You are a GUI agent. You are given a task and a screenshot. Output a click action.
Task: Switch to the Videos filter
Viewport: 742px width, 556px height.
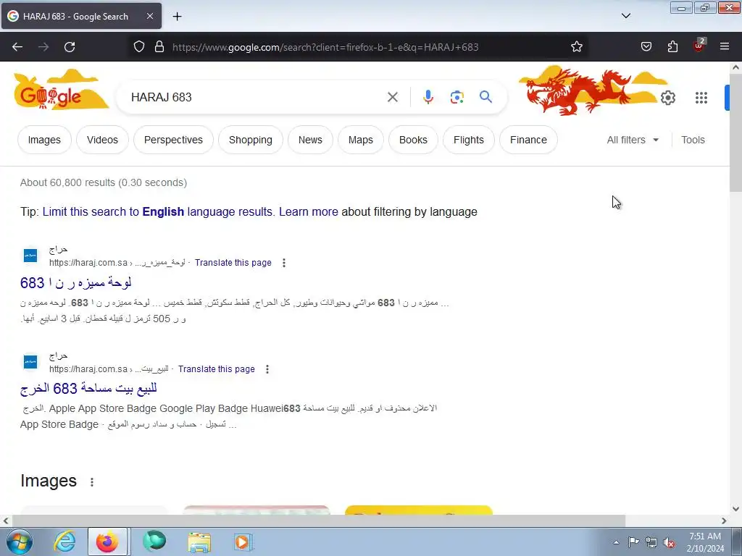coord(102,140)
